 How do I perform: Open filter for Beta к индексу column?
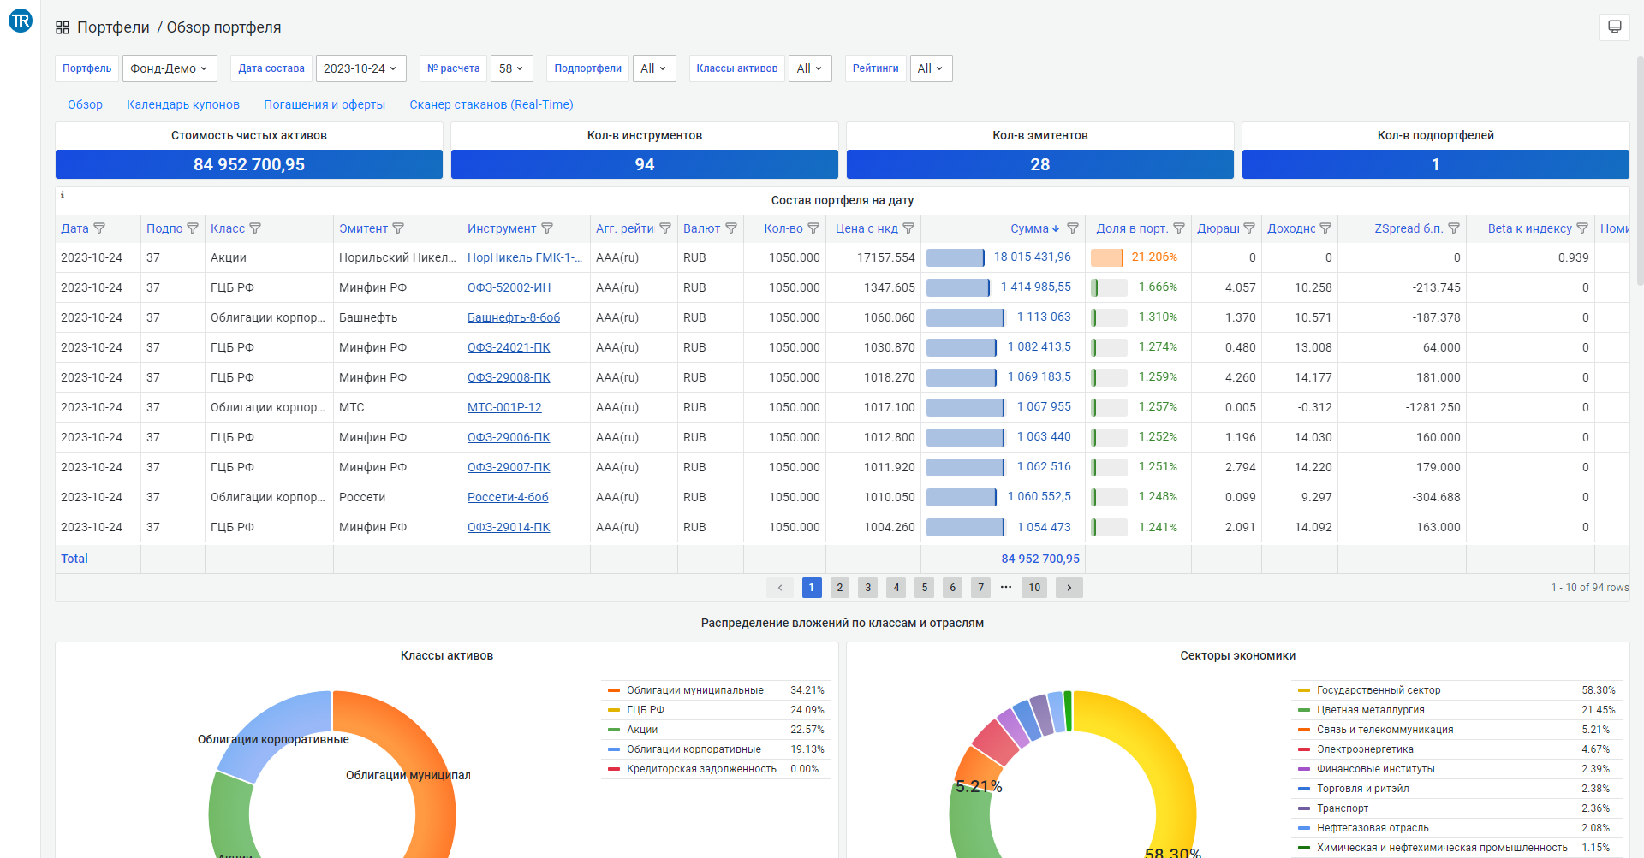1582,228
